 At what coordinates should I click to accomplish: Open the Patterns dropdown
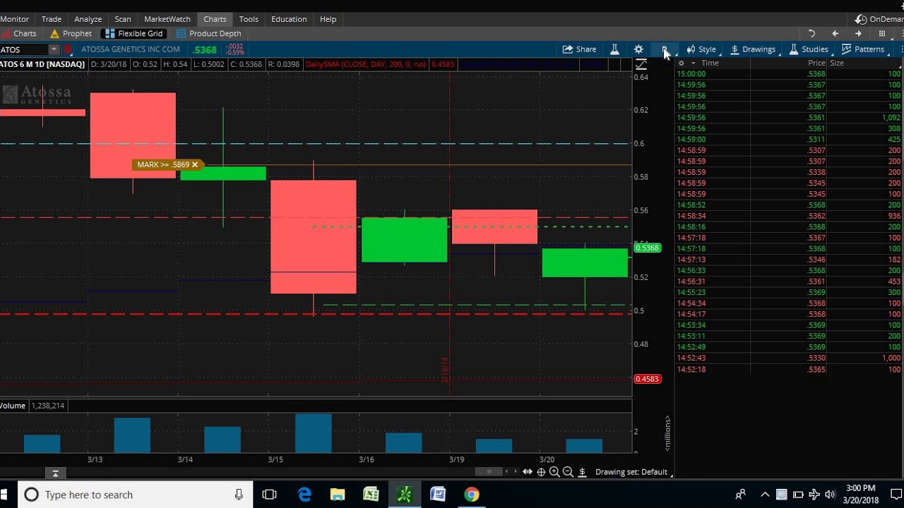coord(863,49)
